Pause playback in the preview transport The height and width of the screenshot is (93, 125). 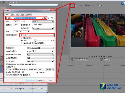coord(99,56)
